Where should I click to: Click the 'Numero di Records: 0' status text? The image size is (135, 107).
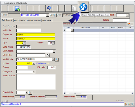pos(11,104)
